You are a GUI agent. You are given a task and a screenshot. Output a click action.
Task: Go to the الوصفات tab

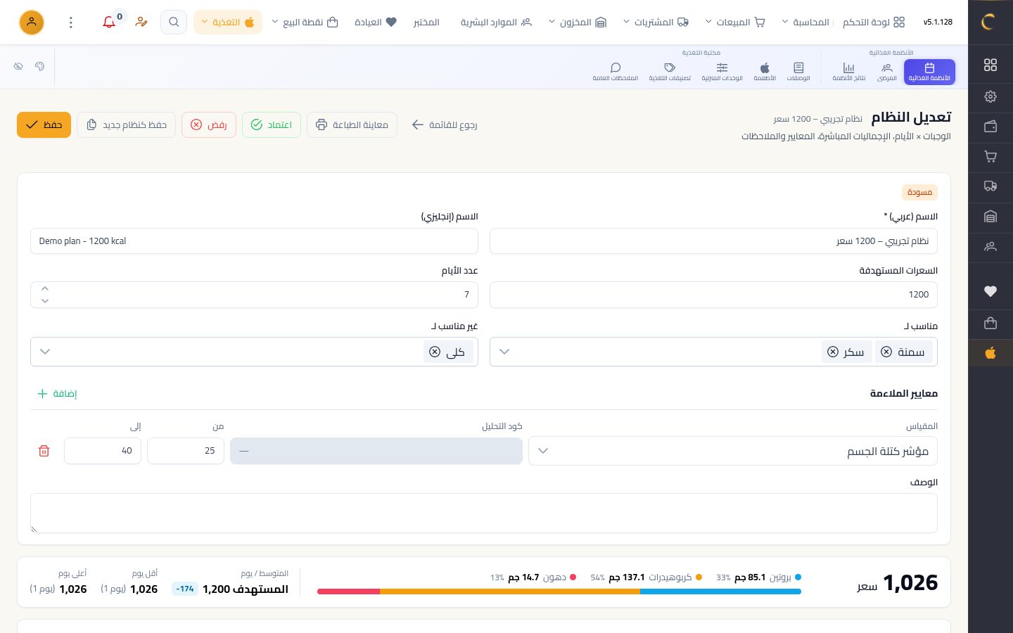798,72
